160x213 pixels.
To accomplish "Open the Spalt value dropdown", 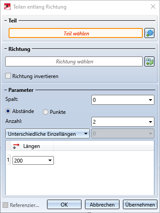I will [x=151, y=100].
